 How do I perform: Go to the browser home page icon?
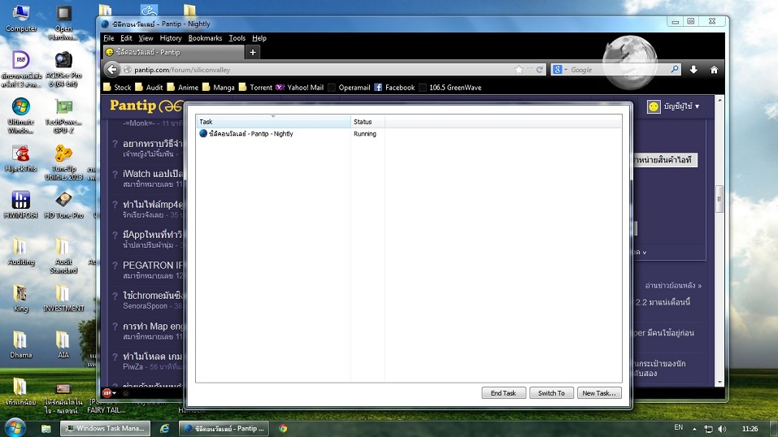[x=714, y=70]
